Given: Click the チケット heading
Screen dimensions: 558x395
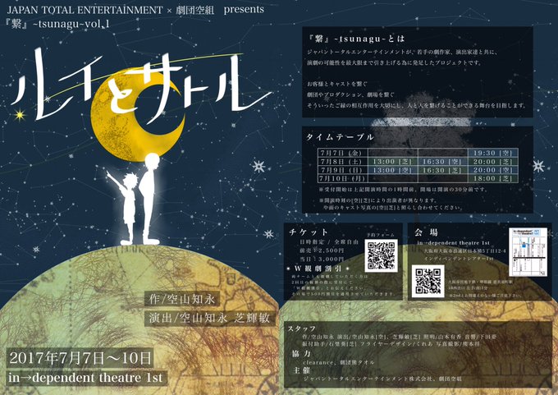Looking at the screenshot, I should pyautogui.click(x=309, y=232).
